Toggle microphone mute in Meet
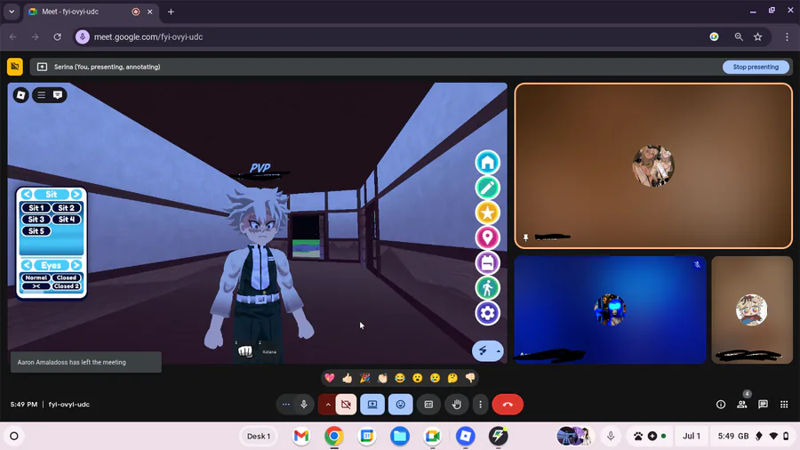Viewport: 800px width, 450px height. click(304, 405)
